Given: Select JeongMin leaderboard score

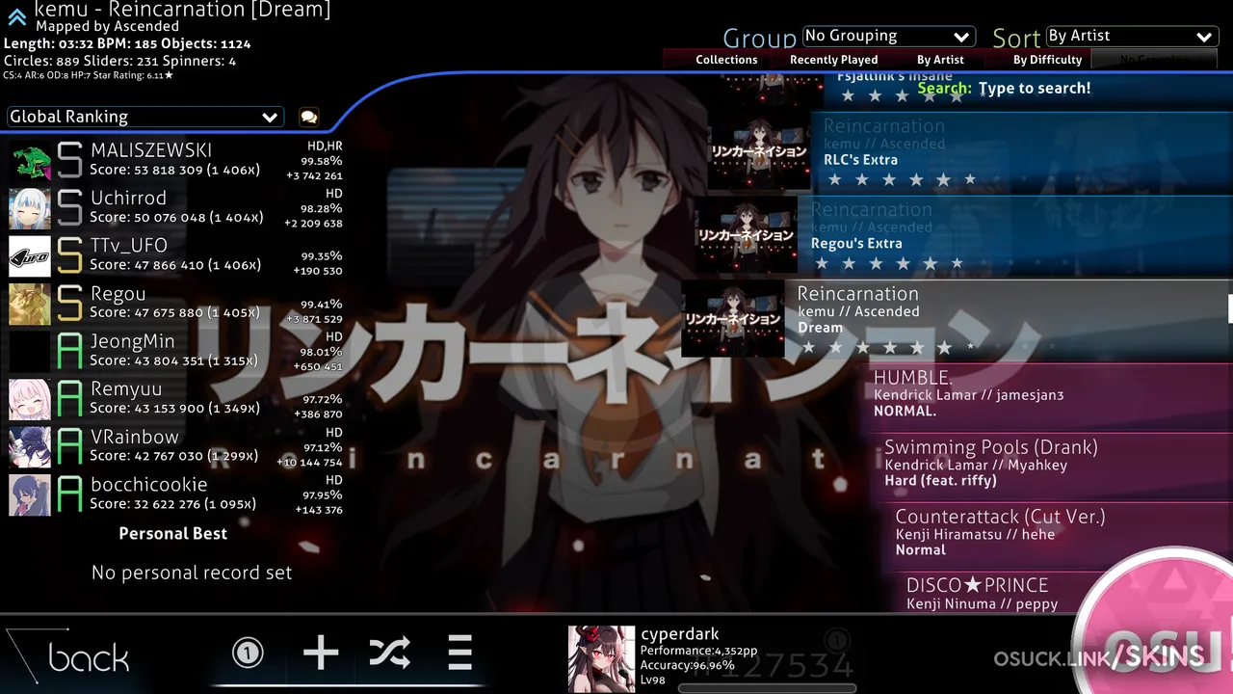Looking at the screenshot, I should point(176,351).
